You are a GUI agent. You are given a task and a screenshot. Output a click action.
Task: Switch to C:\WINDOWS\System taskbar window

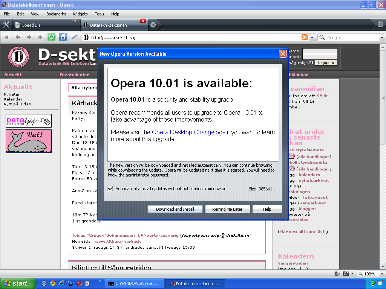point(135,283)
